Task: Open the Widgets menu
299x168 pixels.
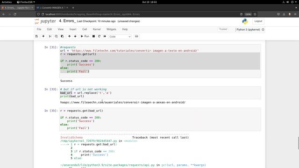Action: pos(111,29)
